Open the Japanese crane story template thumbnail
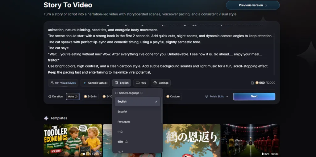The width and height of the screenshot is (316, 157). pyautogui.click(x=191, y=140)
